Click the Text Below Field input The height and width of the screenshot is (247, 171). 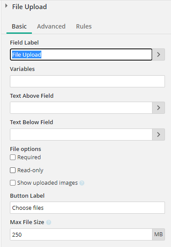(81, 135)
